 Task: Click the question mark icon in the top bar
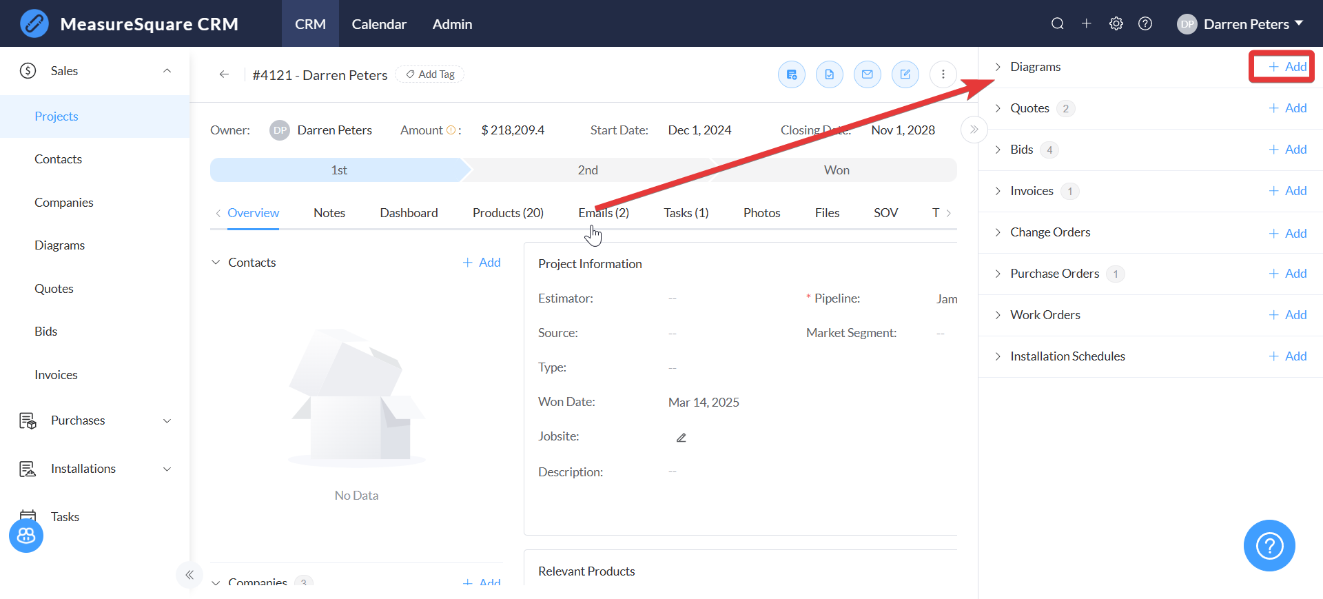click(x=1145, y=24)
